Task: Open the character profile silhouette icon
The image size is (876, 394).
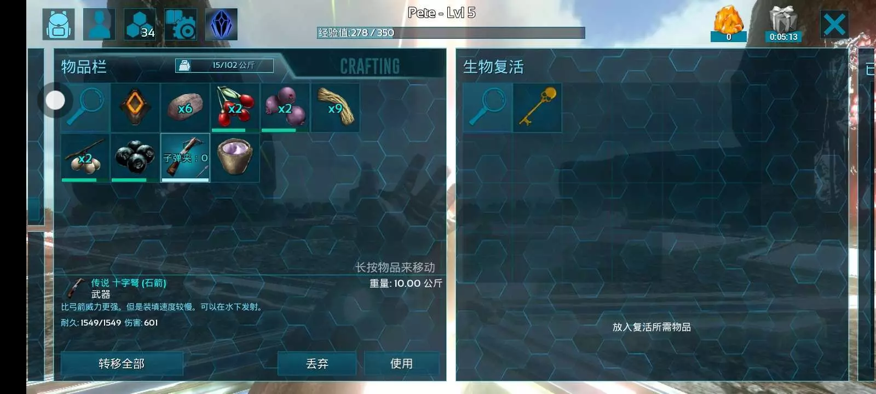Action: click(x=99, y=25)
